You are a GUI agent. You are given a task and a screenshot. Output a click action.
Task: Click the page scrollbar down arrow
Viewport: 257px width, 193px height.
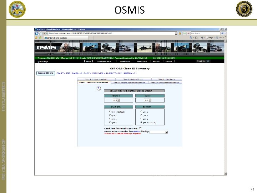tap(225, 174)
